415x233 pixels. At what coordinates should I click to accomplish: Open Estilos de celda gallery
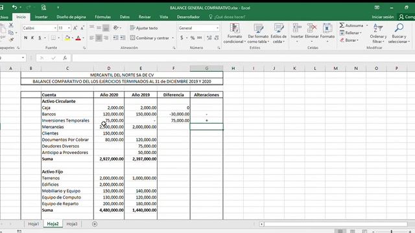tap(278, 33)
